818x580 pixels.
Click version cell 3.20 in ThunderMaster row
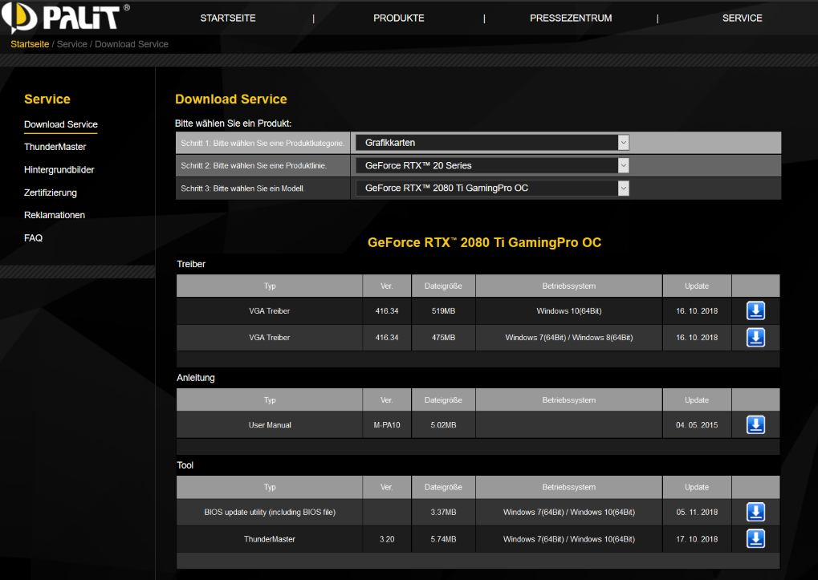(387, 539)
